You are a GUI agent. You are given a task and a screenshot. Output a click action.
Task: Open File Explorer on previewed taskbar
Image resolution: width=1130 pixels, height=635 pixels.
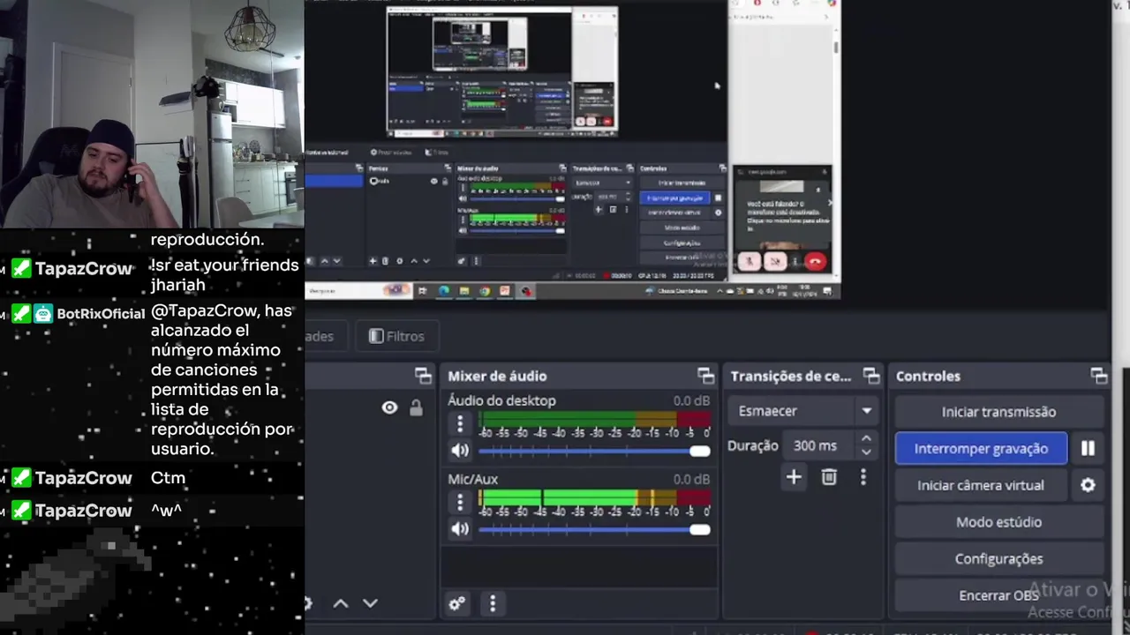tap(463, 291)
